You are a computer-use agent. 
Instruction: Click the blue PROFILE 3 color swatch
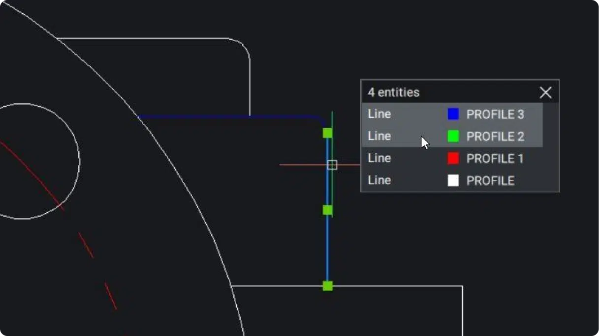(453, 114)
